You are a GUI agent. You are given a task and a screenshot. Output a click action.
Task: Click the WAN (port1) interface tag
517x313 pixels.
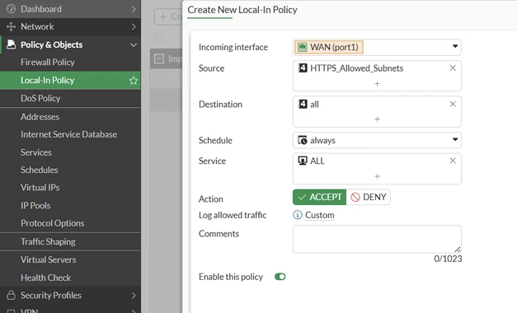[329, 47]
